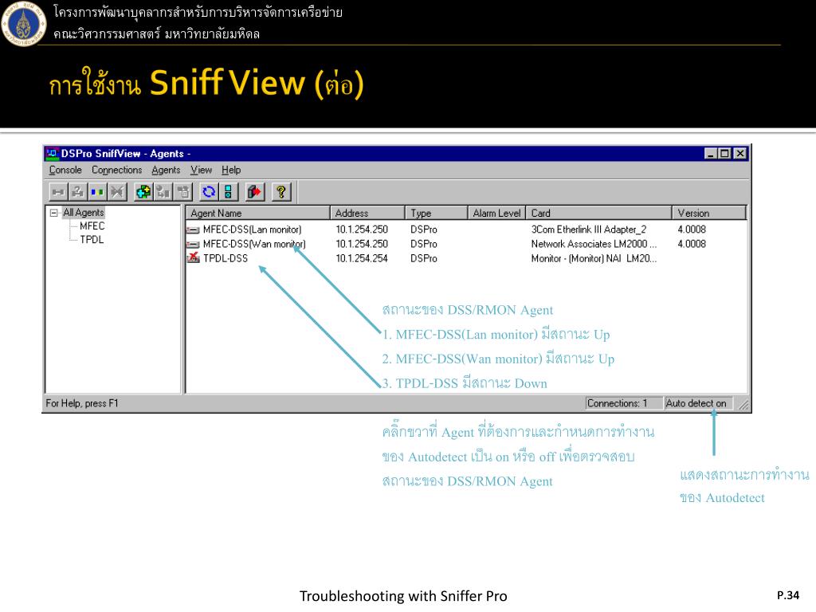The height and width of the screenshot is (612, 816).
Task: Click the blue refresh arrows icon
Action: [209, 192]
